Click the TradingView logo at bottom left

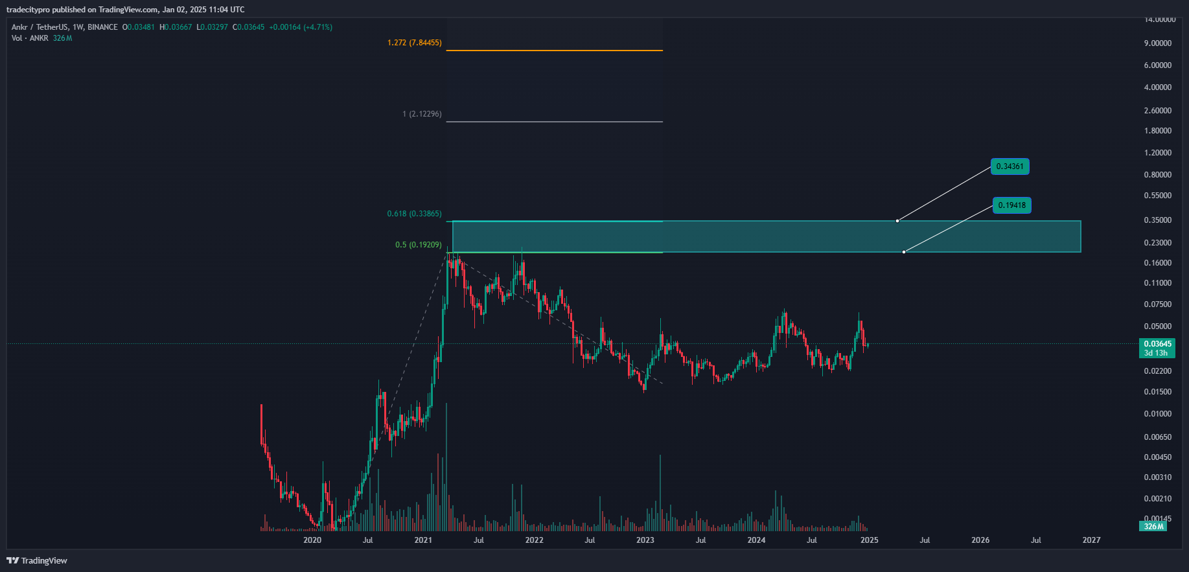click(37, 560)
